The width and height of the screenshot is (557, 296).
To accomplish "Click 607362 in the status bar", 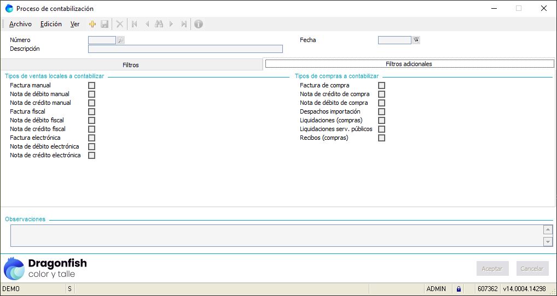I will point(488,289).
